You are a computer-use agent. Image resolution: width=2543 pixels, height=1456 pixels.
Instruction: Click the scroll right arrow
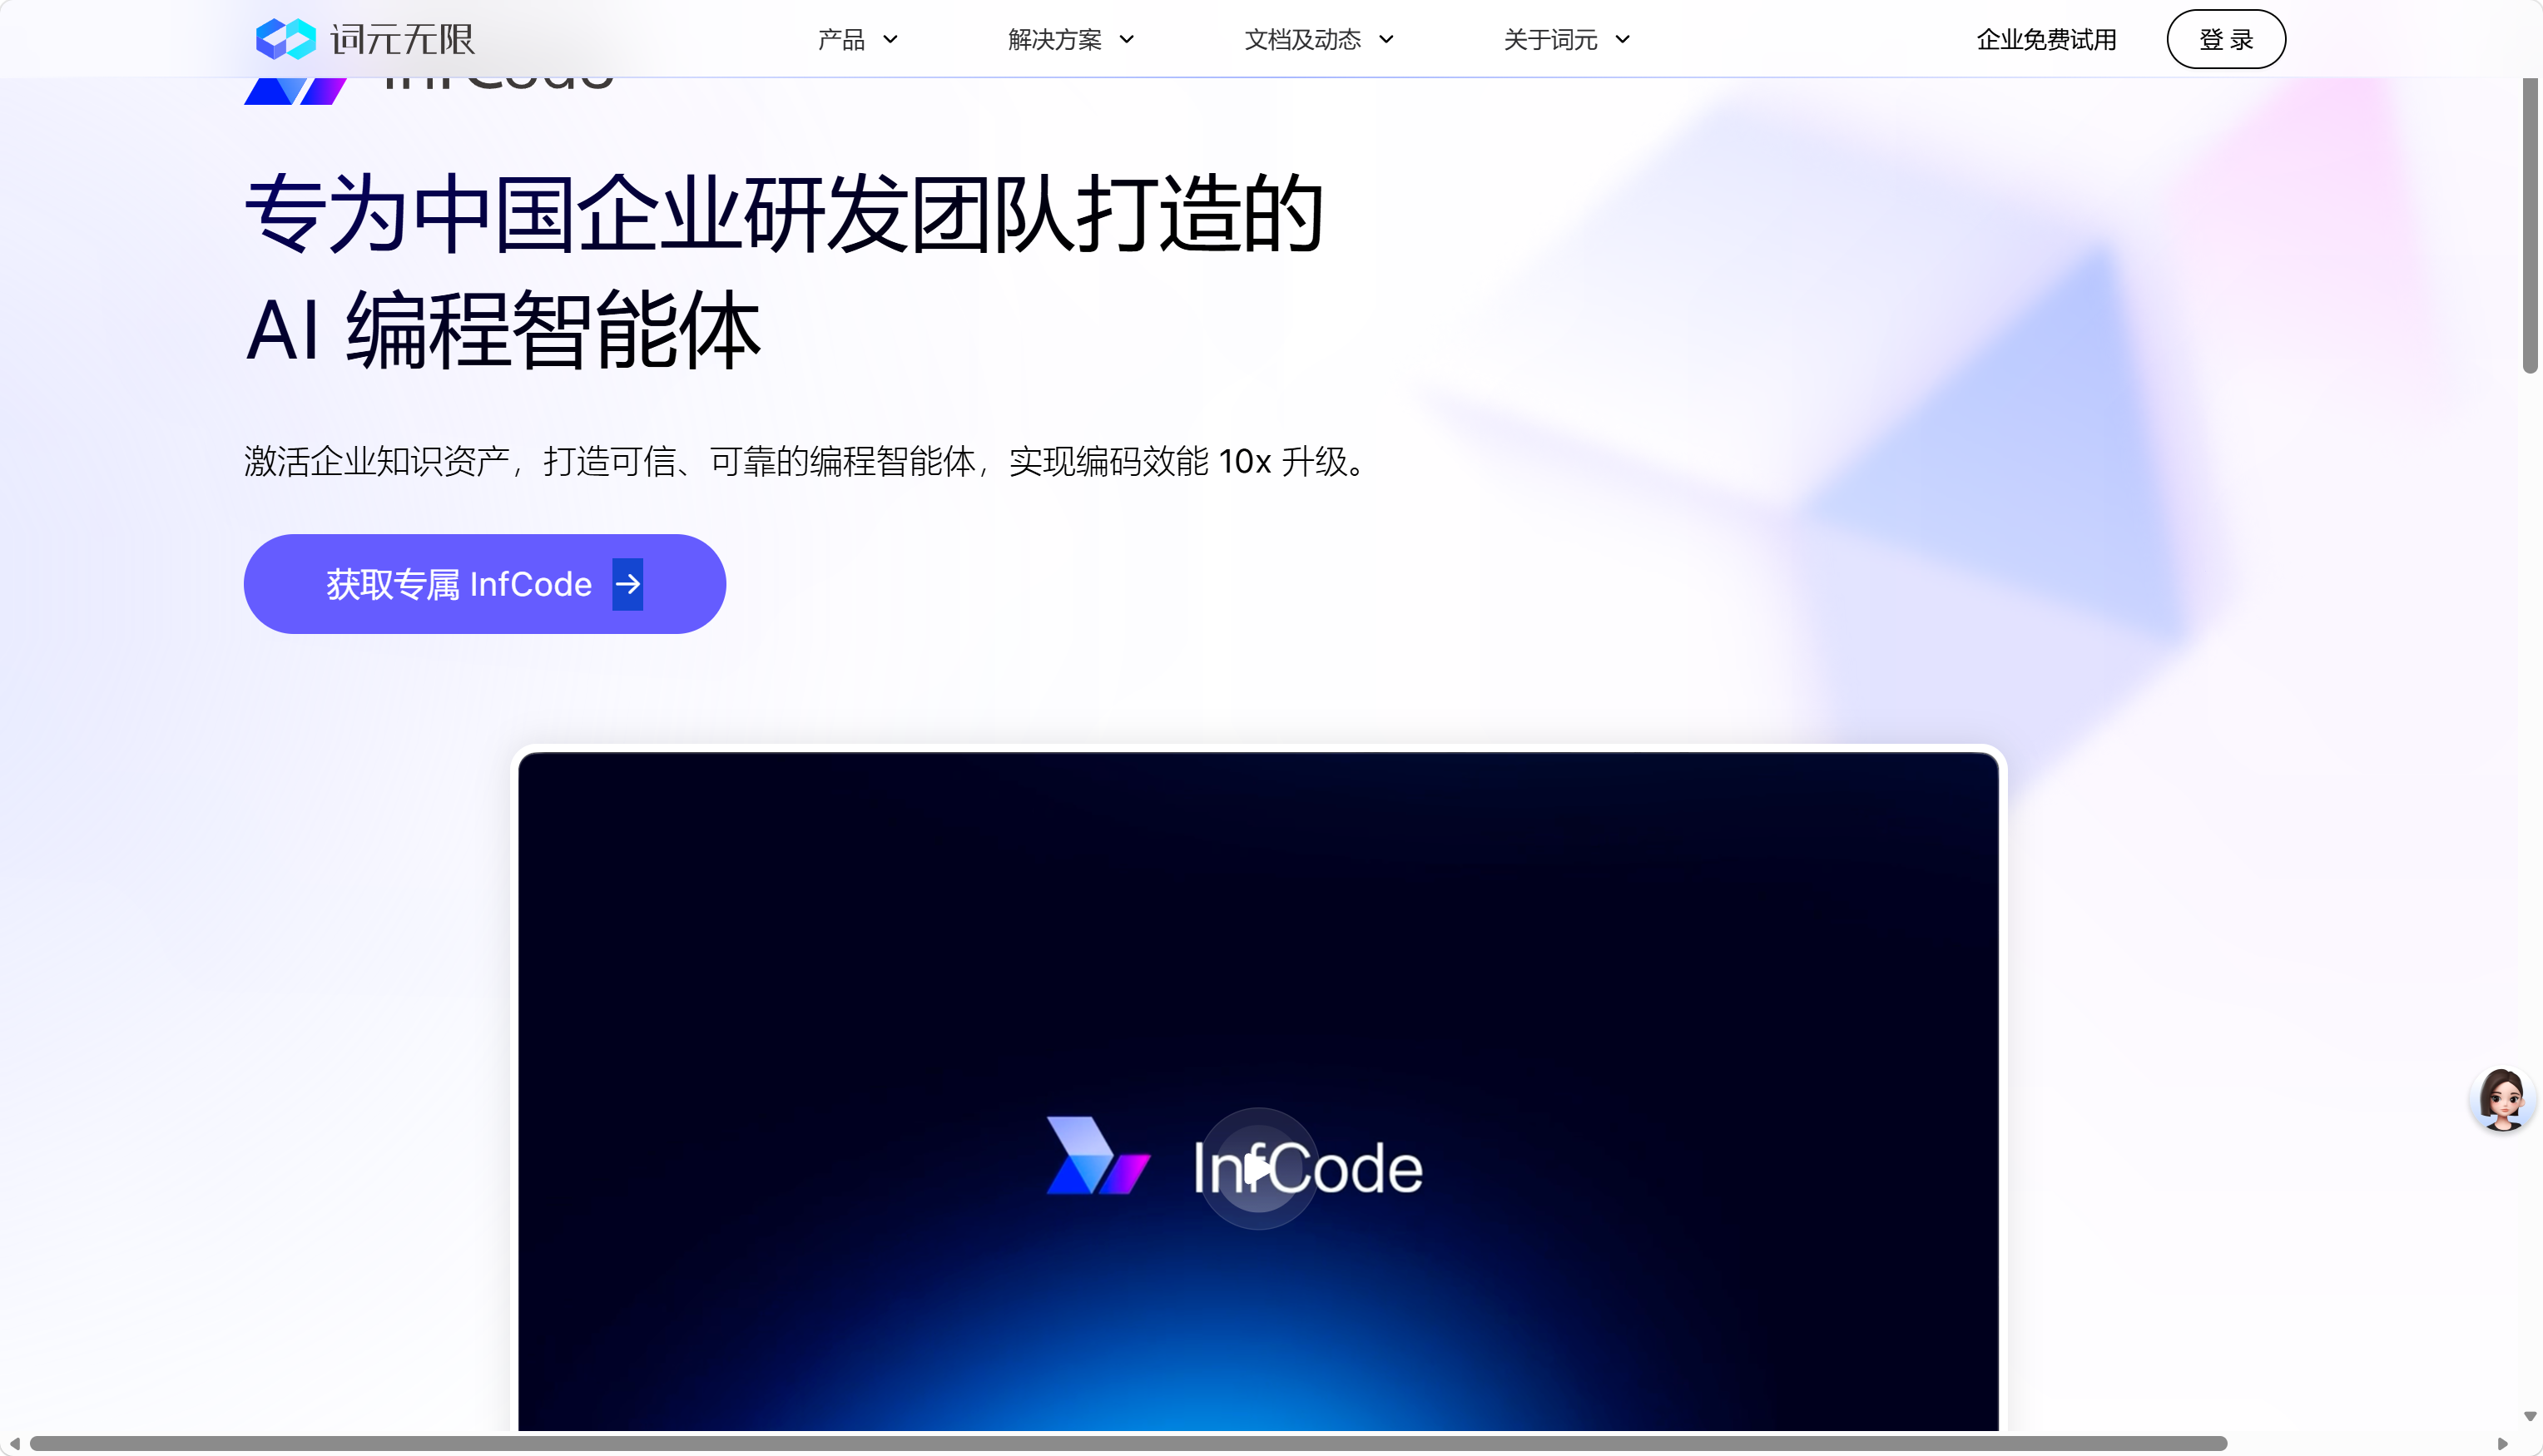(x=2503, y=1444)
